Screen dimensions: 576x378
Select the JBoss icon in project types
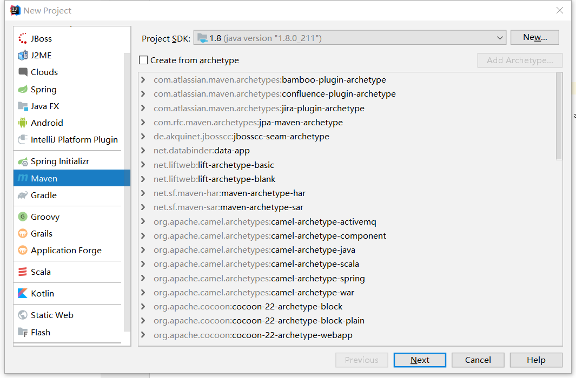[23, 38]
